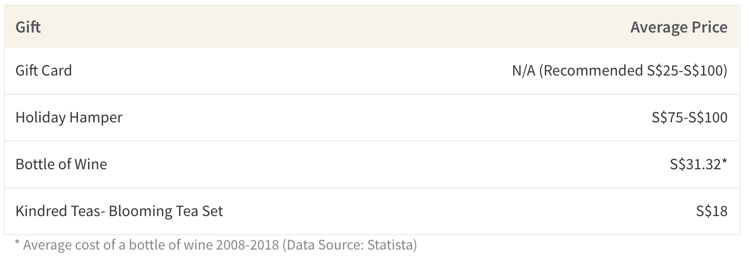Click the Gift Card recommended price text
Image resolution: width=749 pixels, height=261 pixels.
pyautogui.click(x=619, y=71)
